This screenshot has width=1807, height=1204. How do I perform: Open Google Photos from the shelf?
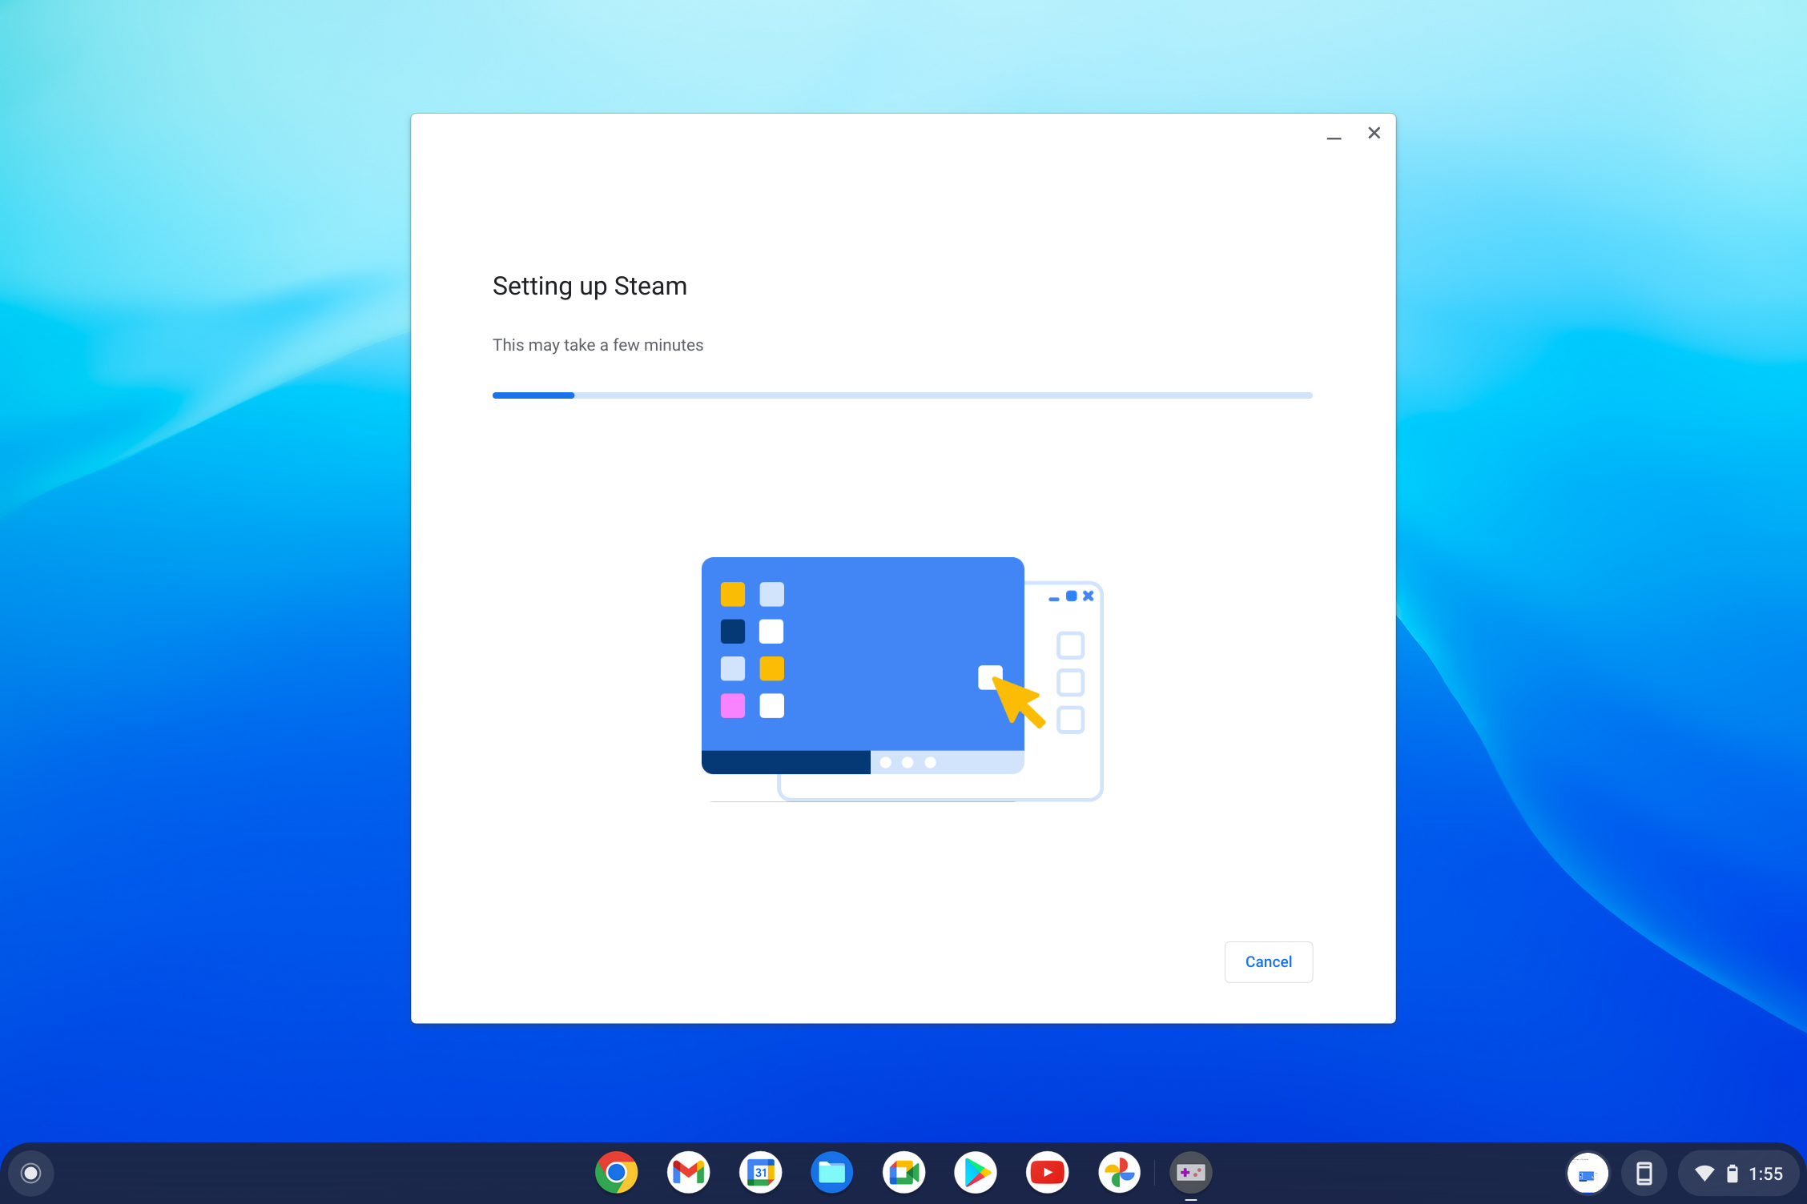coord(1120,1172)
